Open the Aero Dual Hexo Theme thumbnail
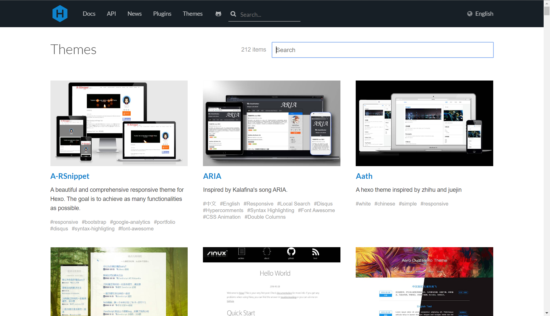Image resolution: width=550 pixels, height=316 pixels. [x=424, y=281]
